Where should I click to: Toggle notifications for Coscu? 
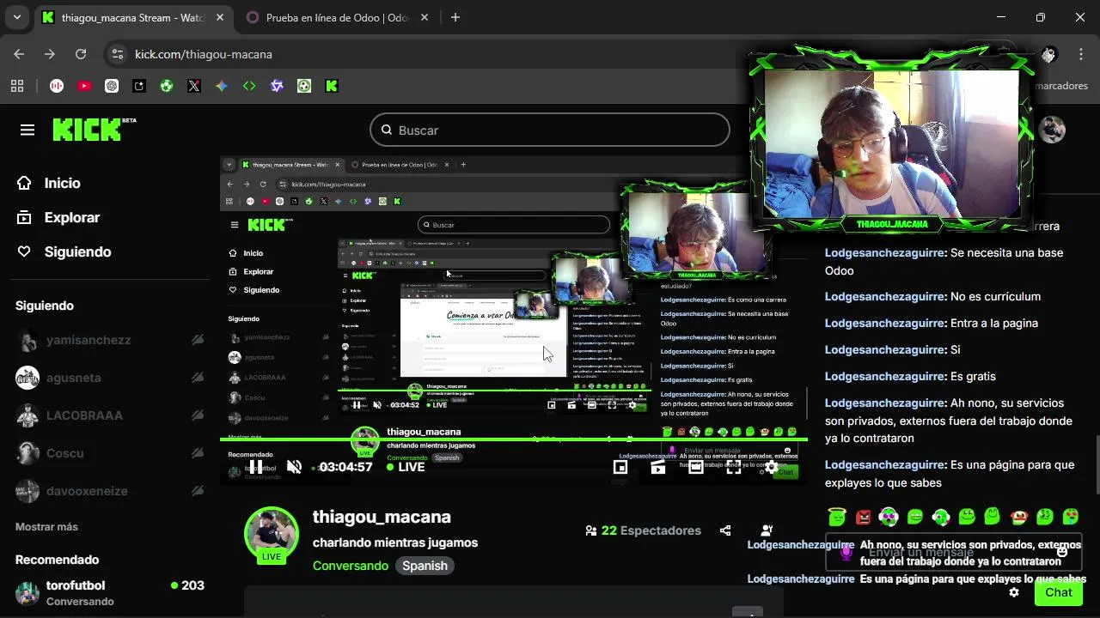point(198,453)
